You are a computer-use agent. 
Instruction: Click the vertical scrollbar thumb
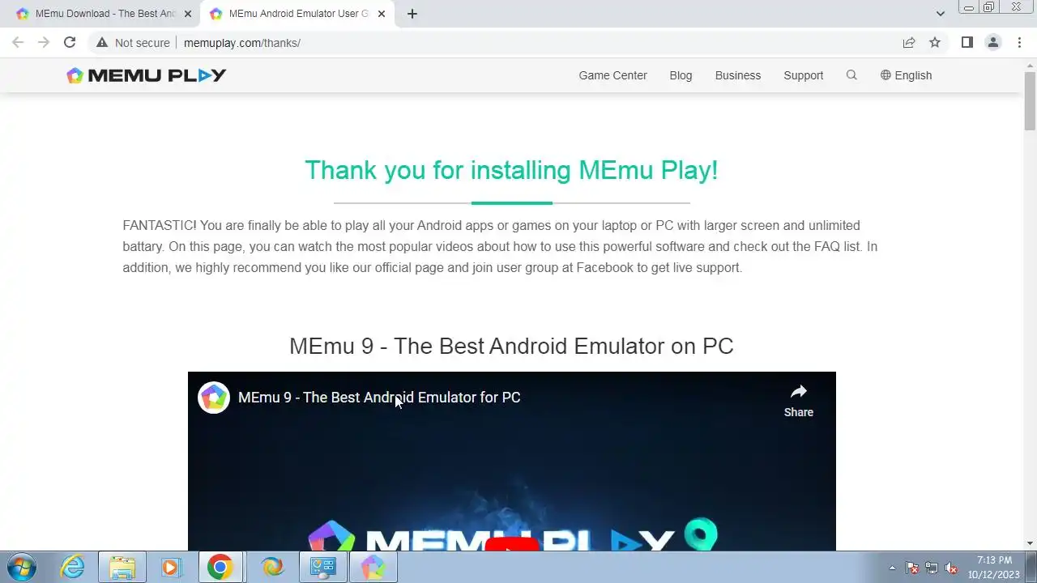pyautogui.click(x=1030, y=101)
